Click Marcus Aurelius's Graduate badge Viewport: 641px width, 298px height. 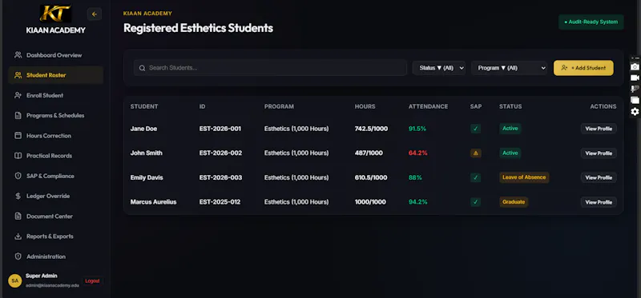[x=514, y=202]
